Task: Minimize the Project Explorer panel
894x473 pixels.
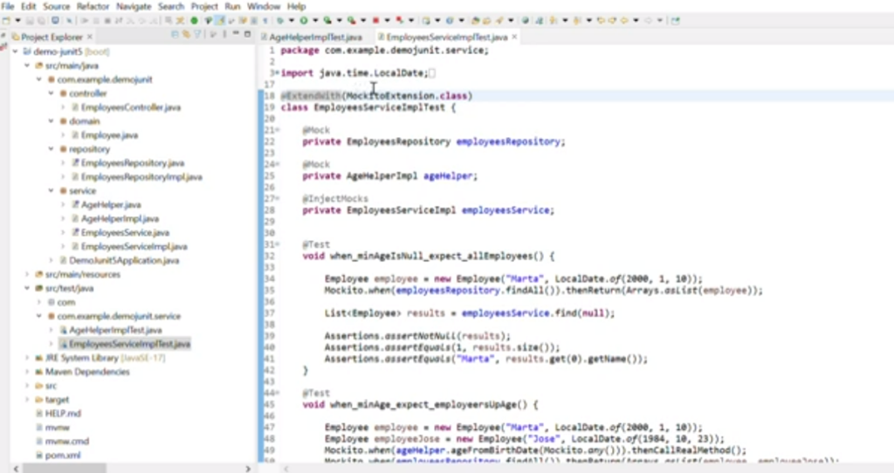Action: point(235,34)
